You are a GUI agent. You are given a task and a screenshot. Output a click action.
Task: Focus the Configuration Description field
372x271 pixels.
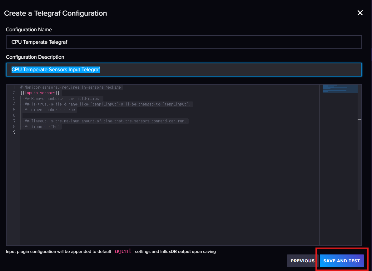coord(184,70)
